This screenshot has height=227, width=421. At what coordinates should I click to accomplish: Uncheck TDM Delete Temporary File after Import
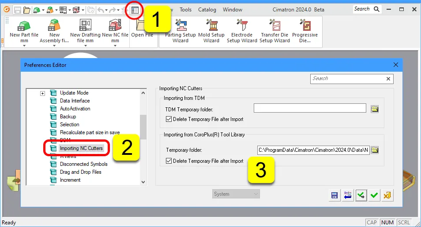[x=169, y=119]
